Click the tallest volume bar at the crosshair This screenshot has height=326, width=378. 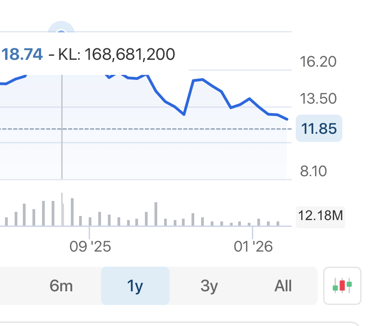[62, 210]
